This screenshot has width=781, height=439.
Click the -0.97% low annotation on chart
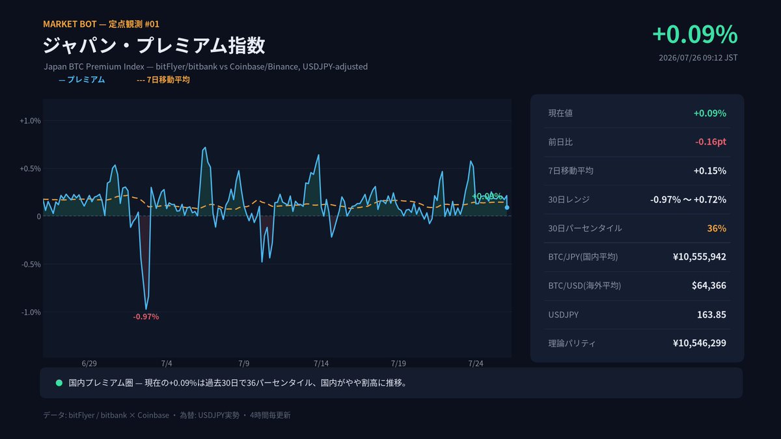146,317
